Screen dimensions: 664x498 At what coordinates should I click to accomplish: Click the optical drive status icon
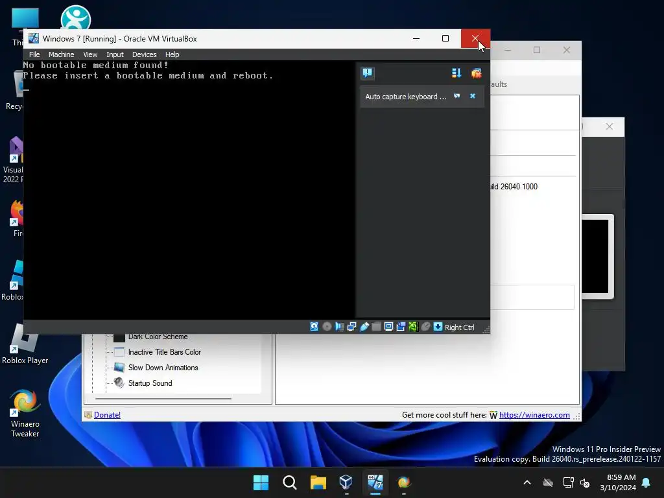tap(327, 327)
